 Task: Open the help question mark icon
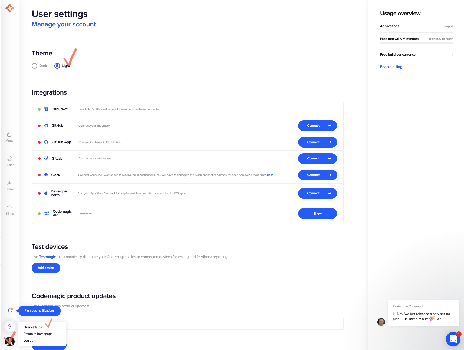10,326
